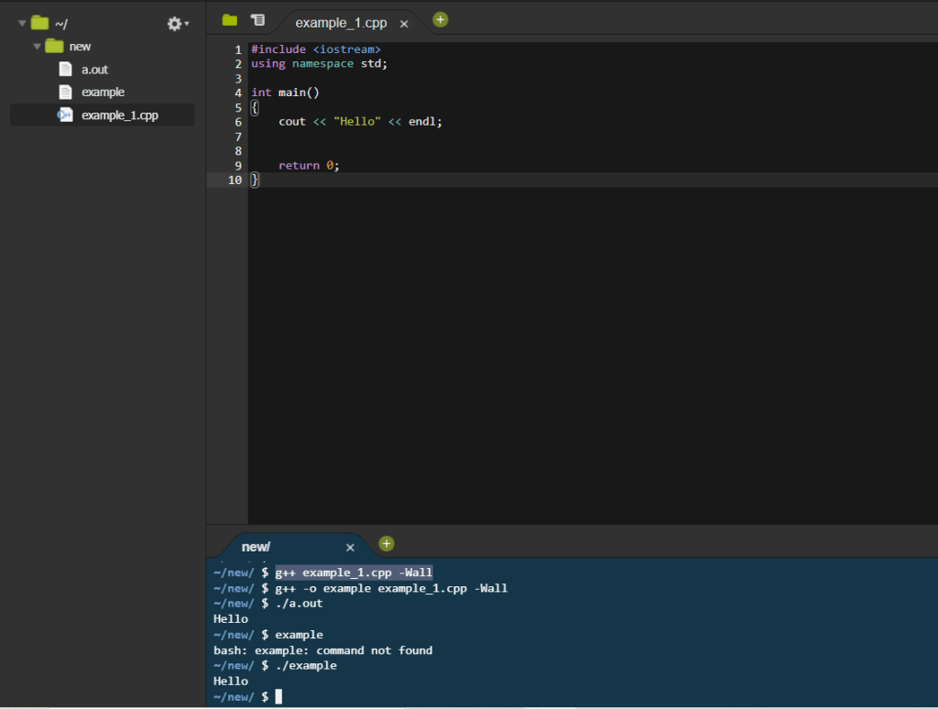This screenshot has width=938, height=709.
Task: Click the home '~/' folder icon
Action: pos(39,23)
